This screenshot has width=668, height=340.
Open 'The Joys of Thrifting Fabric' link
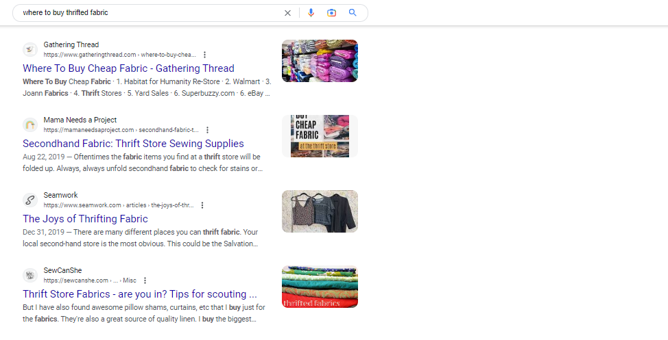[x=85, y=219]
